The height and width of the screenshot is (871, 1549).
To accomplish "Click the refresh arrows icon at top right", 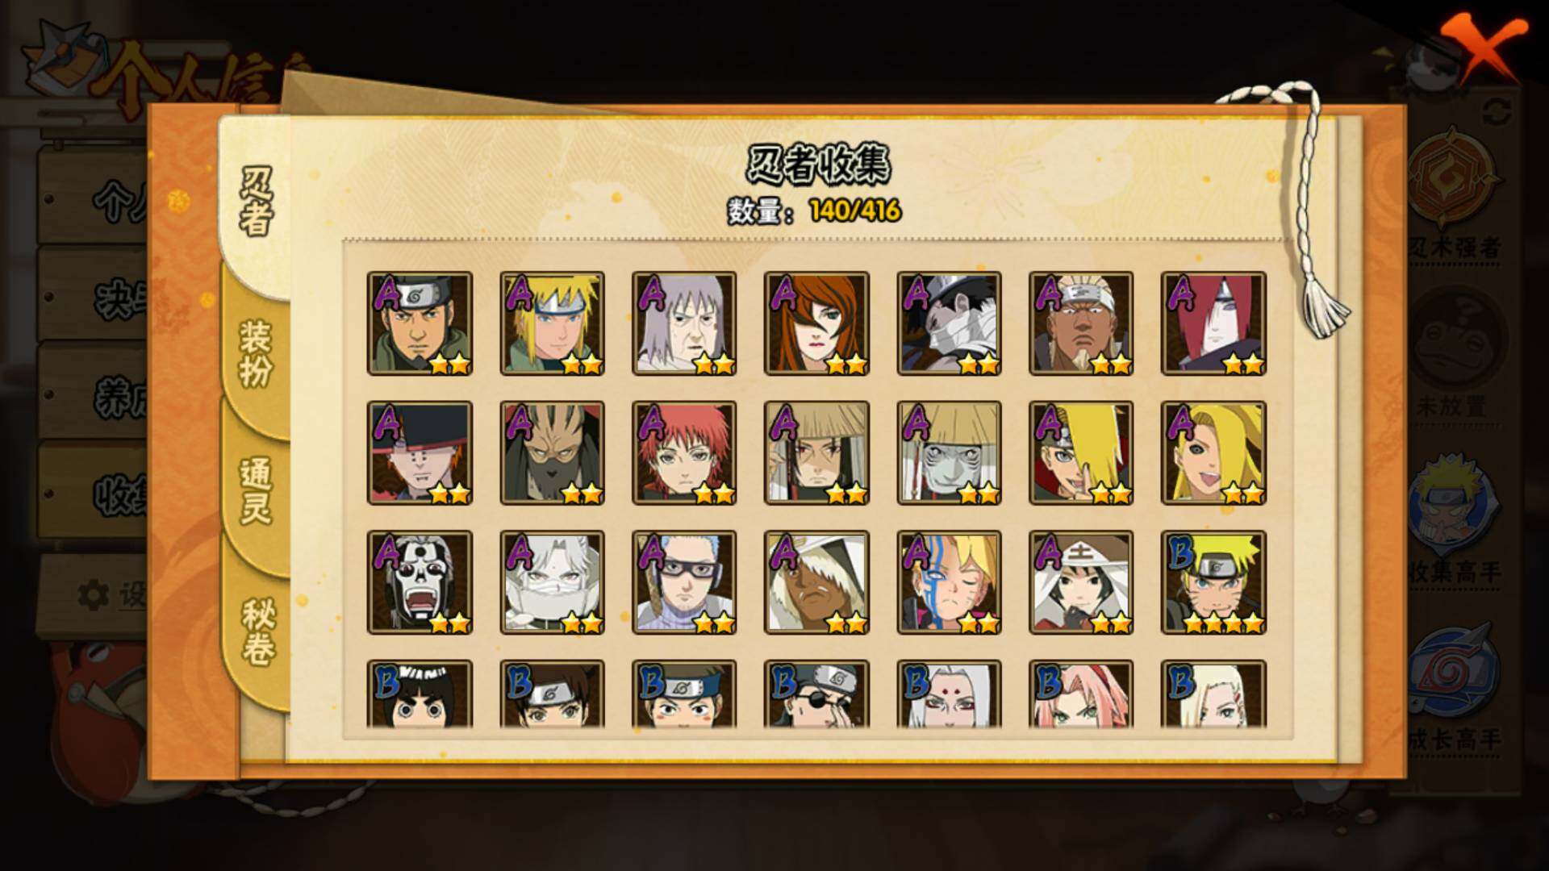I will coord(1497,111).
